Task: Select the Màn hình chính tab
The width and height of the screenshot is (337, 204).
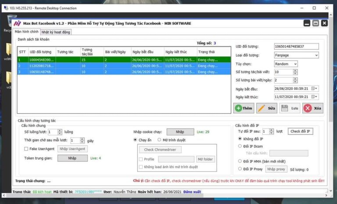Action: [x=26, y=32]
